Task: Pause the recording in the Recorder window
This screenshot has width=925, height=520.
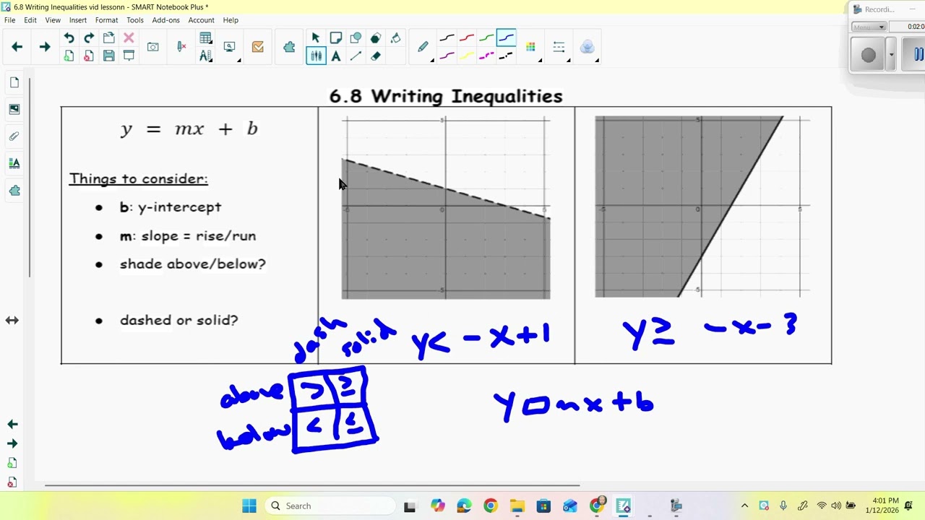Action: [918, 54]
